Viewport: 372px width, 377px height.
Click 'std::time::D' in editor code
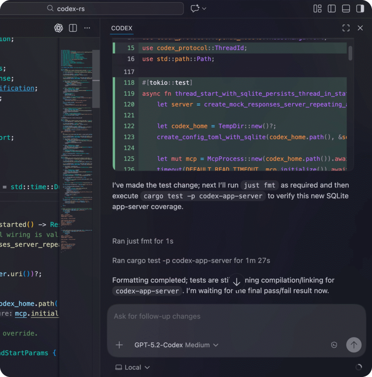[35, 187]
